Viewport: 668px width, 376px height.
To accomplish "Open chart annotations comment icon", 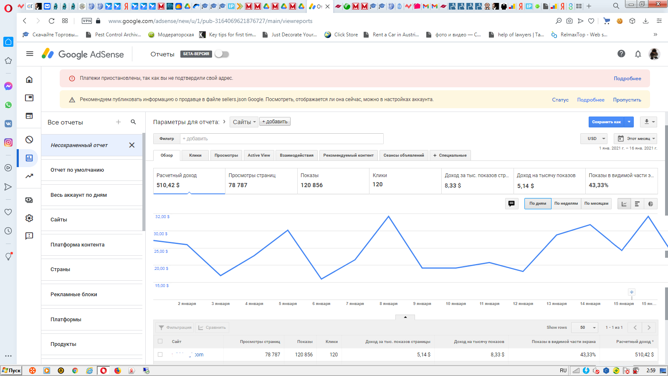I will 511,203.
